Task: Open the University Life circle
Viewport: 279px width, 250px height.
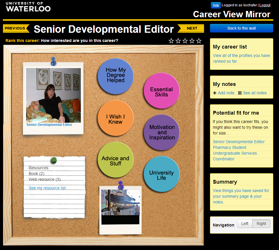Action: [x=162, y=174]
